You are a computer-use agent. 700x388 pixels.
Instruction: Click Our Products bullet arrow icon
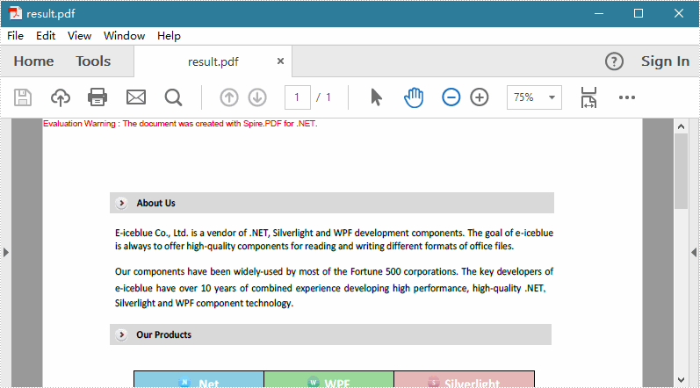[121, 335]
